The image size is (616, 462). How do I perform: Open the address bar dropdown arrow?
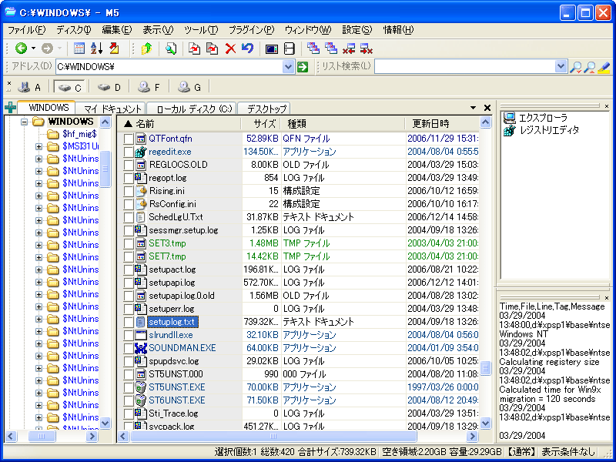click(x=288, y=67)
